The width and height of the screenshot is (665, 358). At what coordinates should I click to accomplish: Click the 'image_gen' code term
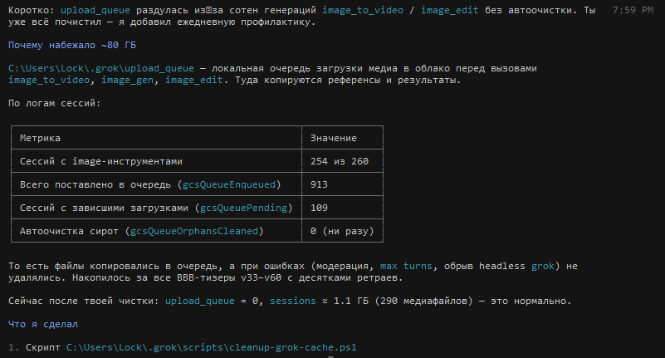(x=127, y=81)
